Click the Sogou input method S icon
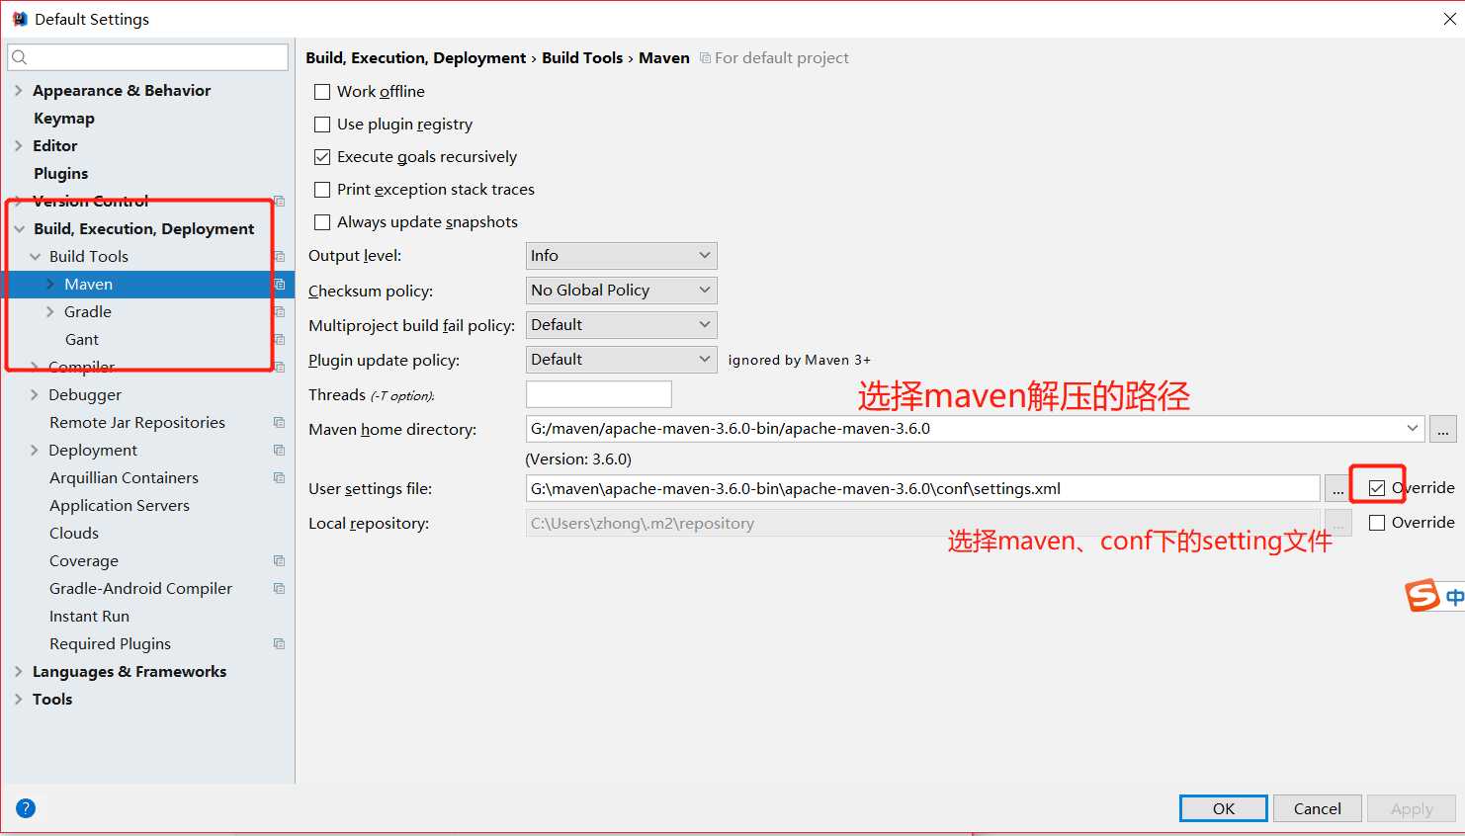The width and height of the screenshot is (1465, 836). (x=1422, y=595)
